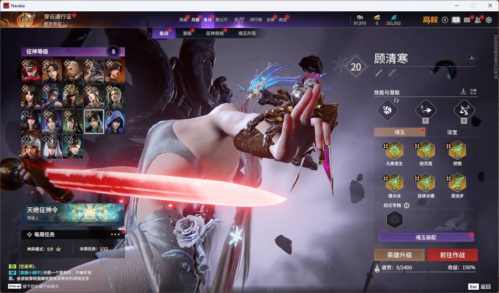Click the 魂玉装配 button
The width and height of the screenshot is (499, 293).
(426, 237)
